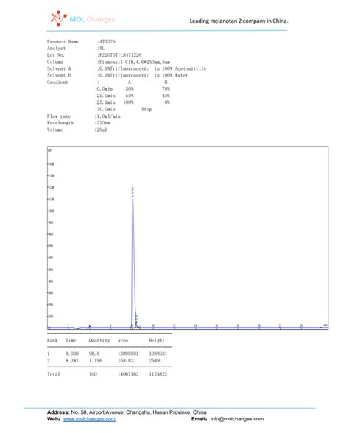Select Solvent B Water description
This screenshot has height=433, width=349.
144,75
